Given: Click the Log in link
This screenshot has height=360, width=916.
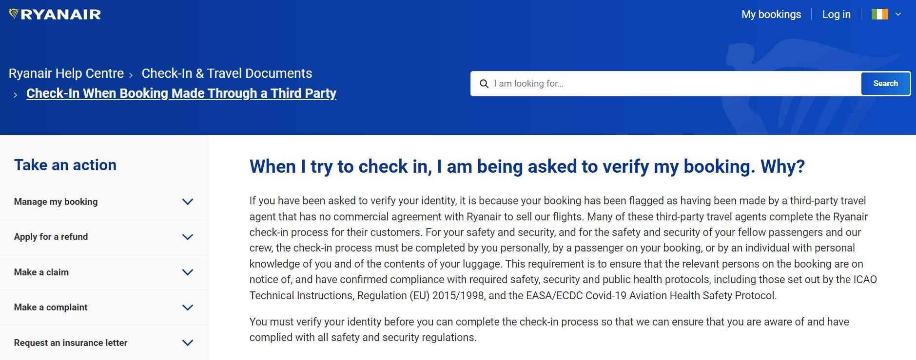Looking at the screenshot, I should pyautogui.click(x=836, y=15).
